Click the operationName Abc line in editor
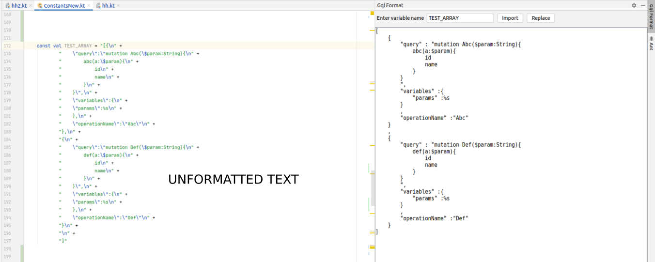Image resolution: width=655 pixels, height=262 pixels. click(x=107, y=124)
